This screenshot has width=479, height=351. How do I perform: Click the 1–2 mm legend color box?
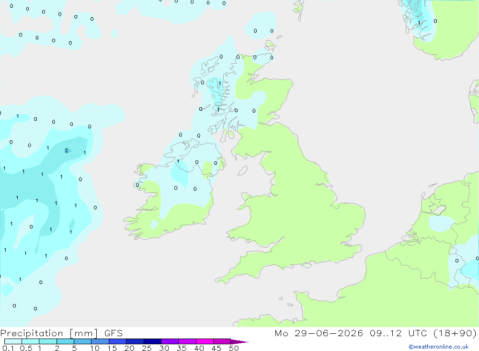47,341
